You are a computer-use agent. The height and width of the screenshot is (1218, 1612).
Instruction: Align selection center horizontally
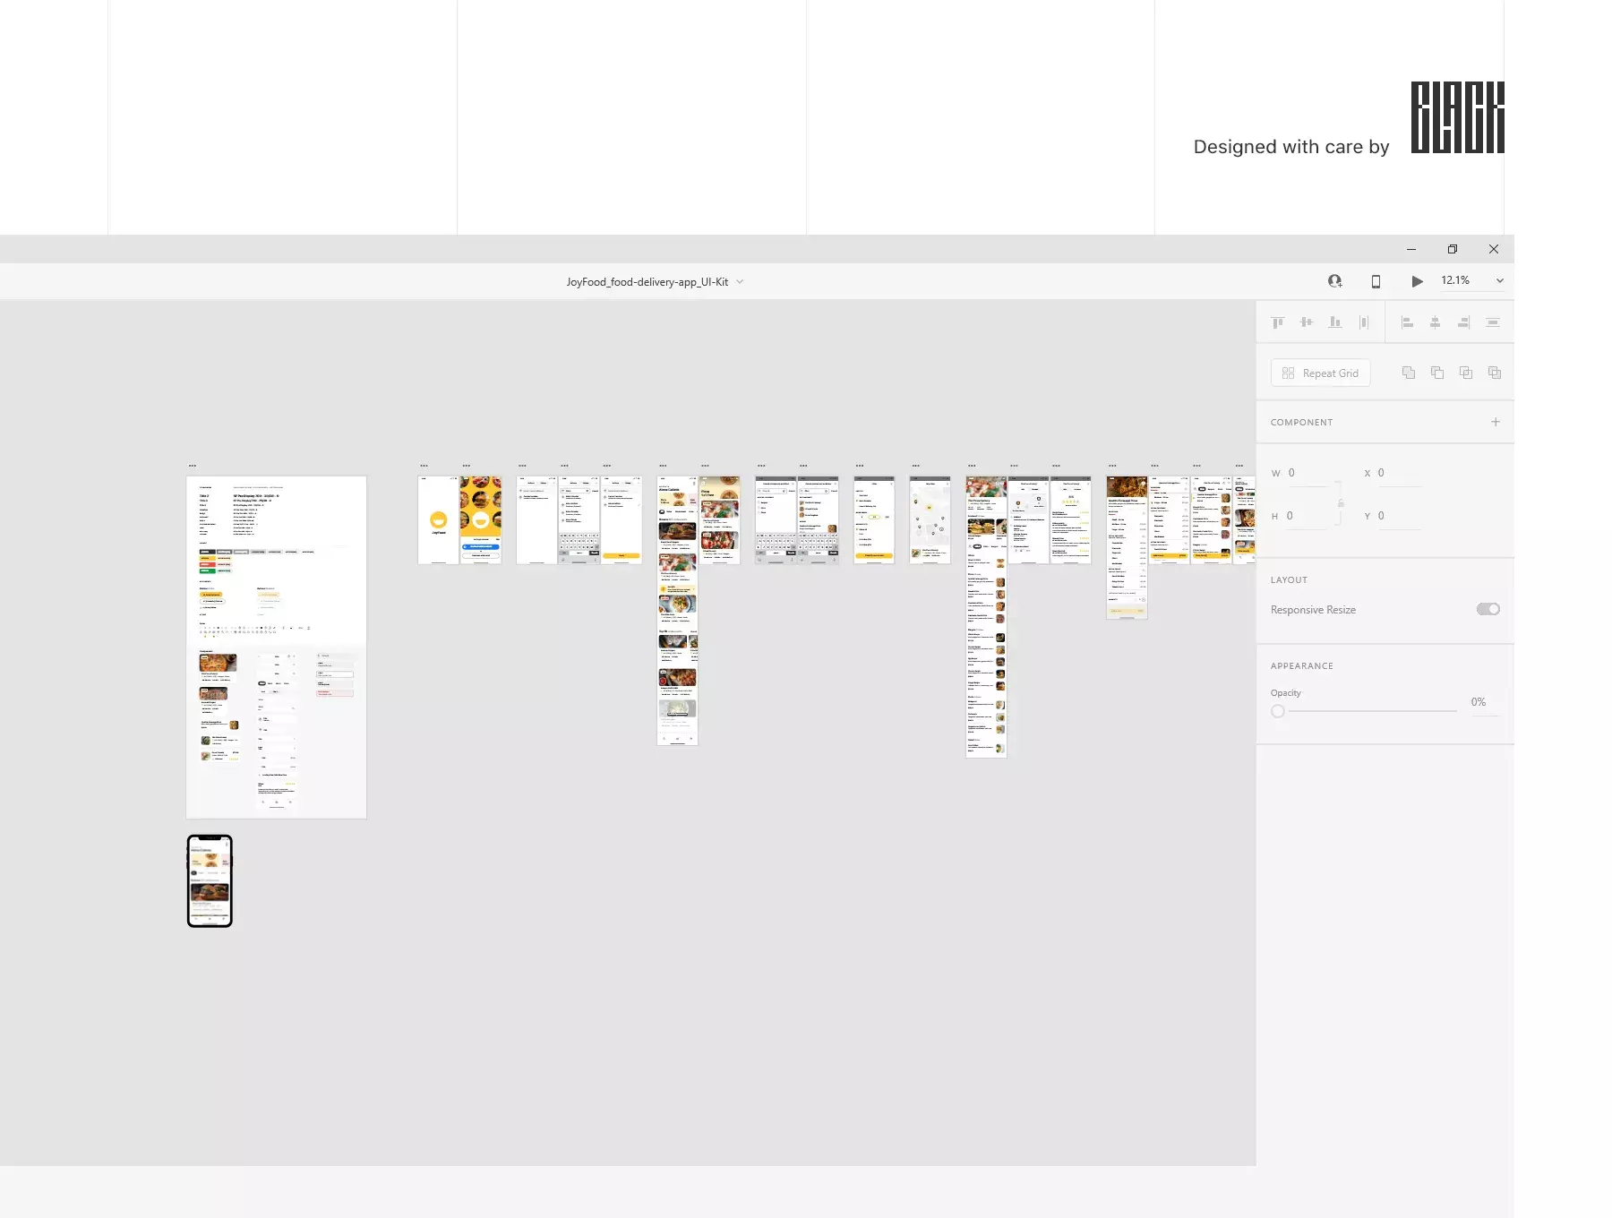tap(1436, 322)
